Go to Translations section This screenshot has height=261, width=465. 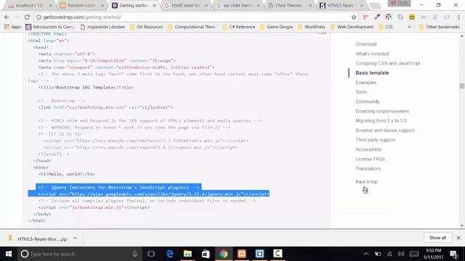[368, 169]
